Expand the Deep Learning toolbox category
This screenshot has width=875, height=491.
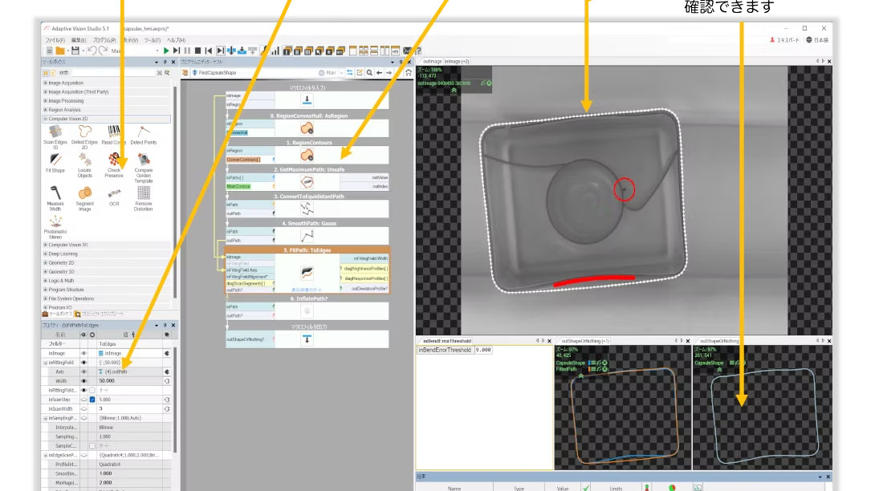tap(63, 254)
